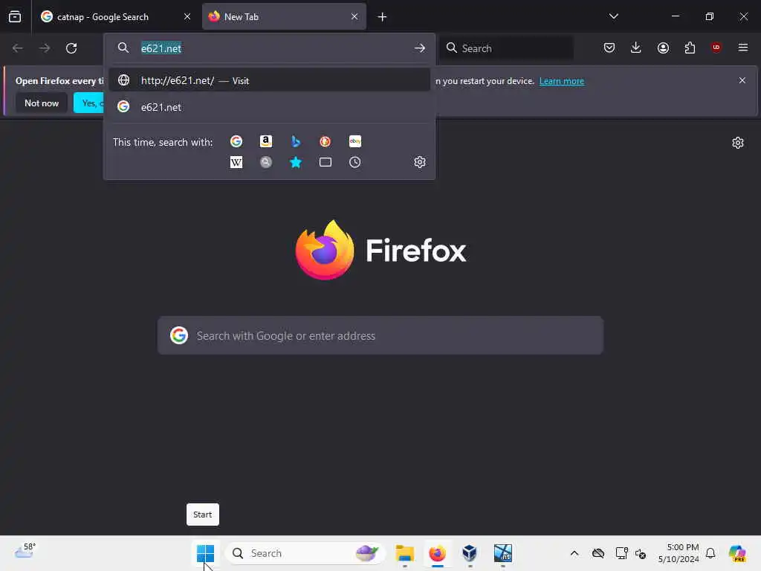Screen dimensions: 761x571
Task: Select the New Tab tab
Action: (284, 17)
